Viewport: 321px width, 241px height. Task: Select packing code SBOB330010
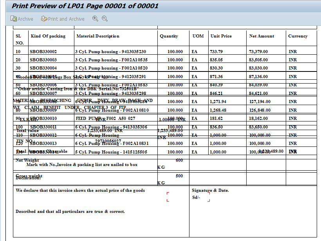[x=43, y=118]
